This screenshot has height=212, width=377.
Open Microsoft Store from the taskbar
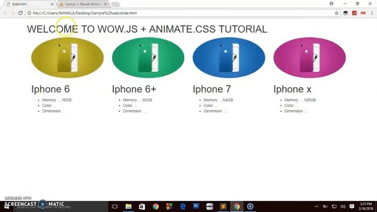[142, 207]
